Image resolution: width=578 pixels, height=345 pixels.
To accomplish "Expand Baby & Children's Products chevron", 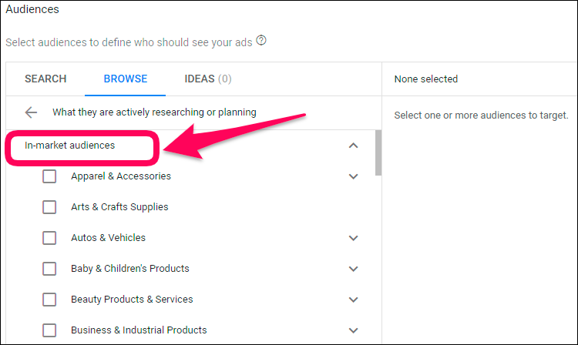I will point(353,269).
